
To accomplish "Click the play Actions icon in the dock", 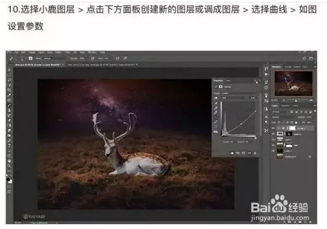I will 266,75.
